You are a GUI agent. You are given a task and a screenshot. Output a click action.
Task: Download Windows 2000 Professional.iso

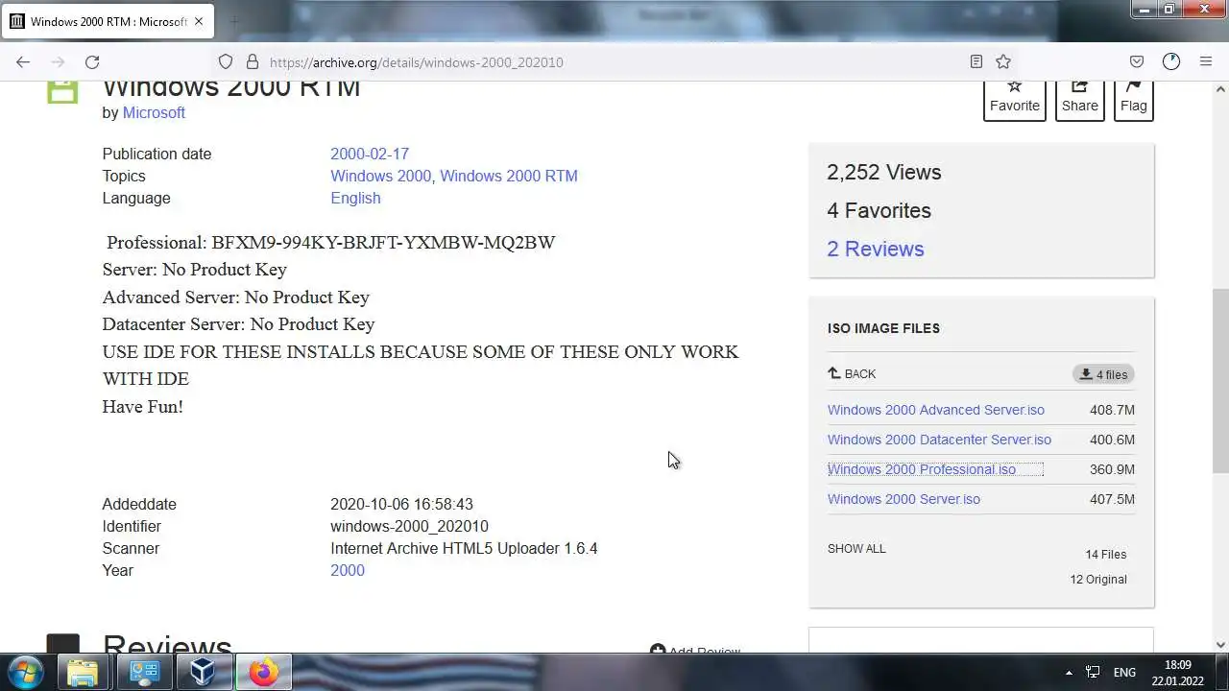click(x=922, y=469)
